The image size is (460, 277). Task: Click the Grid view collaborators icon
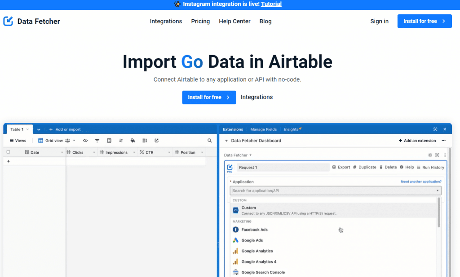tap(67, 141)
